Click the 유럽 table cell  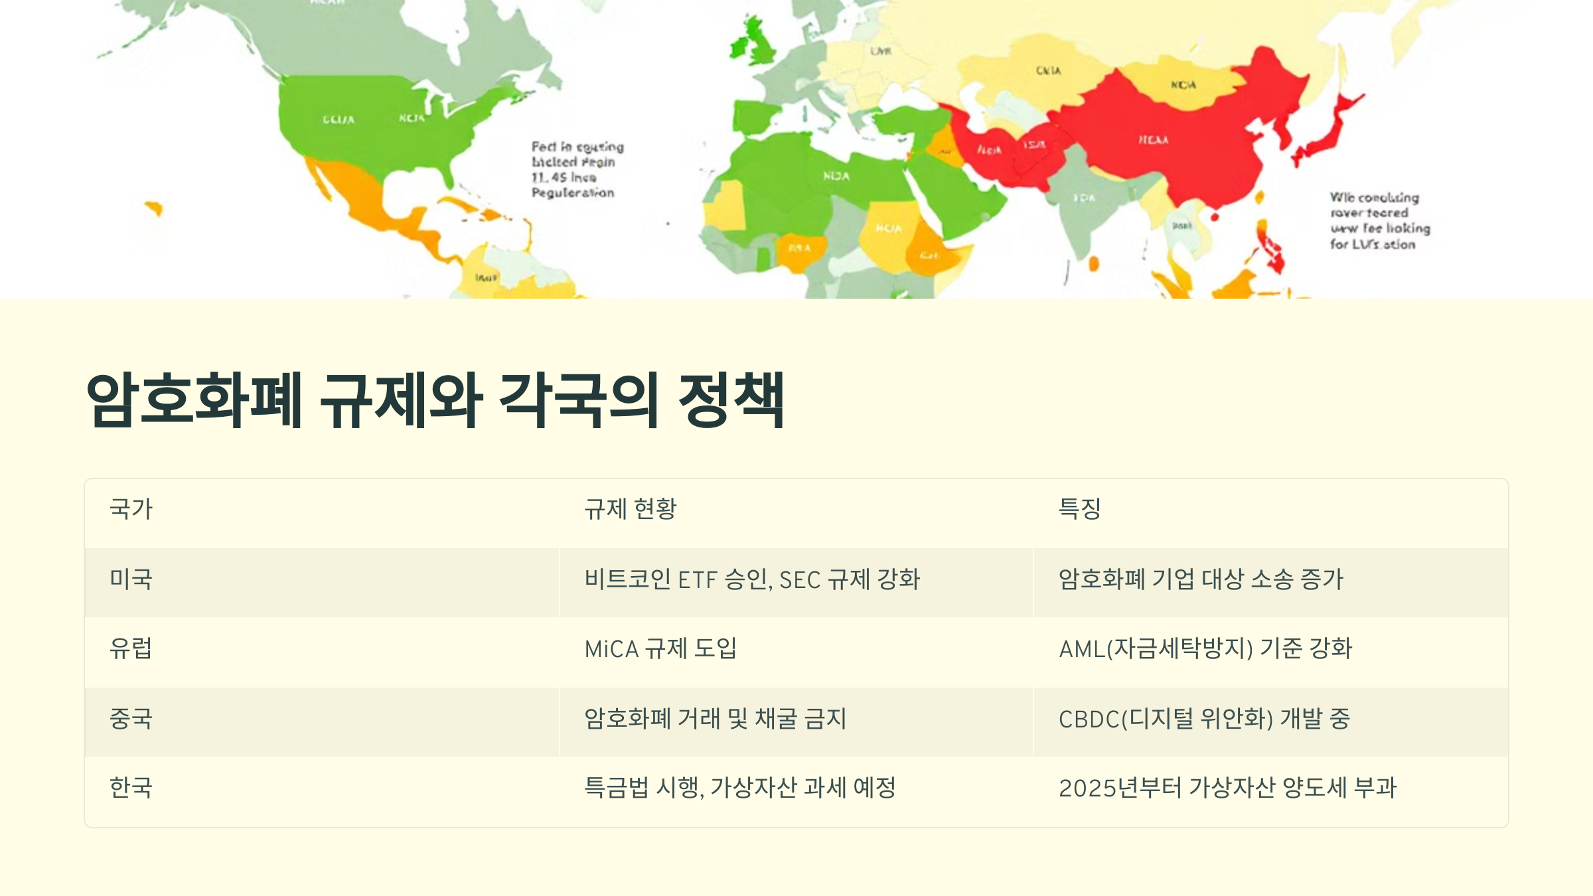pyautogui.click(x=131, y=649)
